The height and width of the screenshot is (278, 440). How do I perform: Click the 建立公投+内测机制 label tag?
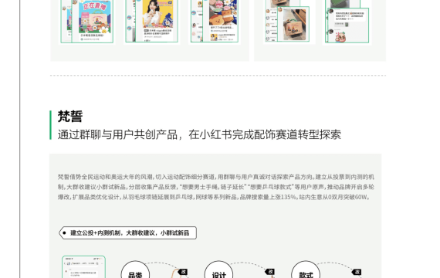(127, 232)
